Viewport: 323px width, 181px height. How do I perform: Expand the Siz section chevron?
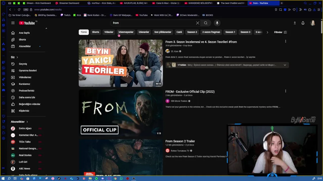17,57
